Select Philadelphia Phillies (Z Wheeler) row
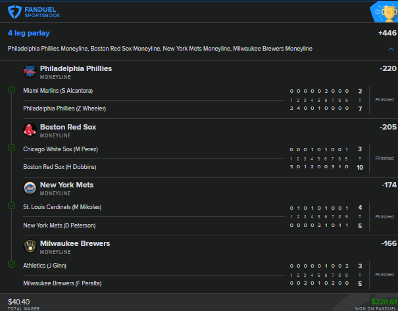The height and width of the screenshot is (311, 398). pyautogui.click(x=64, y=108)
